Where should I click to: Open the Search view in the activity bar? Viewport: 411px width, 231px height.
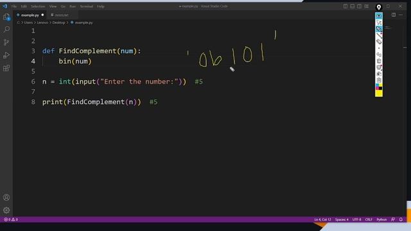6,29
